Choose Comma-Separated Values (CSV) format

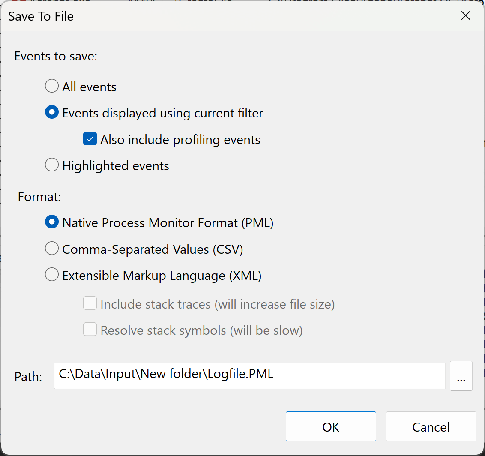51,248
